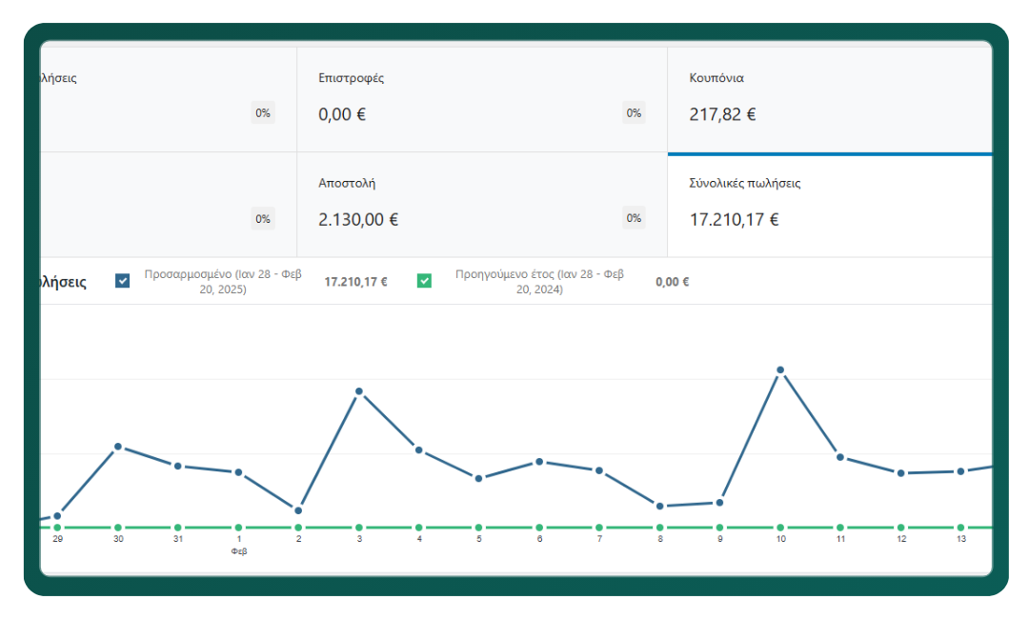Select the blue data point above day 5
The image size is (1029, 619).
point(479,478)
